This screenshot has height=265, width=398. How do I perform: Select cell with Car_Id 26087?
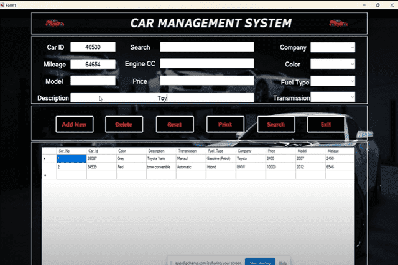(101, 159)
